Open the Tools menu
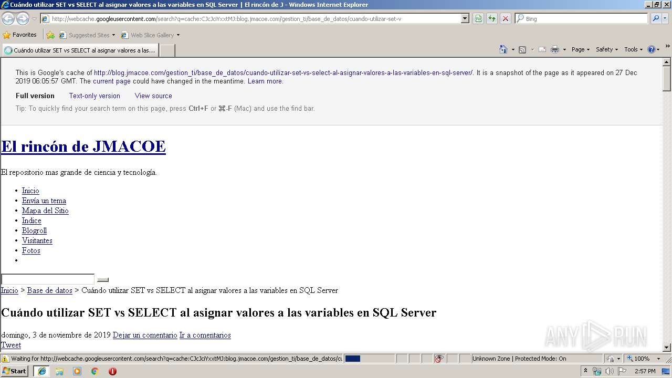Image resolution: width=672 pixels, height=378 pixels. point(633,49)
